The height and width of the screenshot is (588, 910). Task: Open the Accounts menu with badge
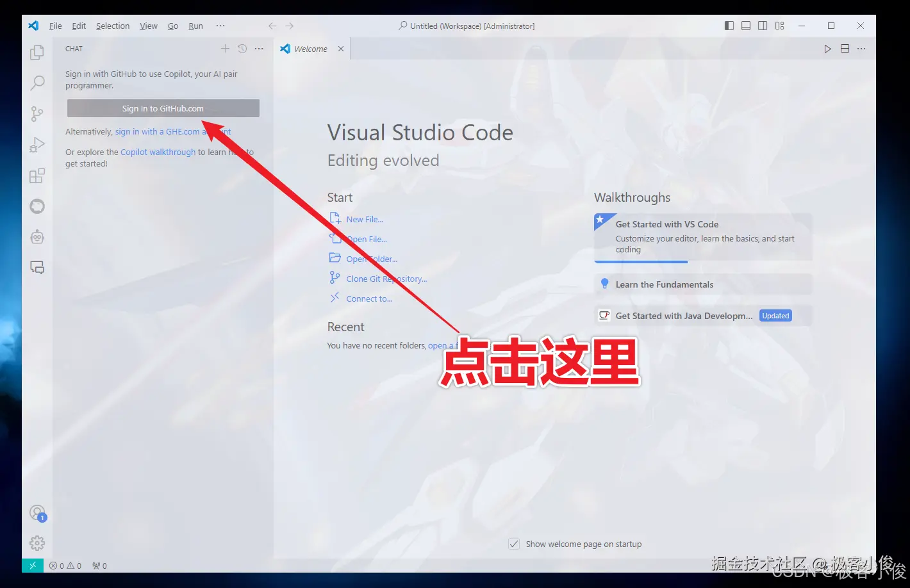38,513
